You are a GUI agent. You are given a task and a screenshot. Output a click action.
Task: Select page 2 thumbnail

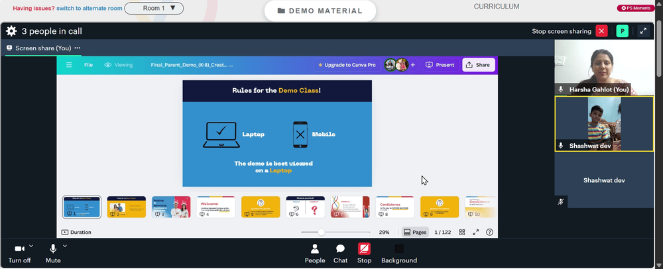tap(127, 207)
